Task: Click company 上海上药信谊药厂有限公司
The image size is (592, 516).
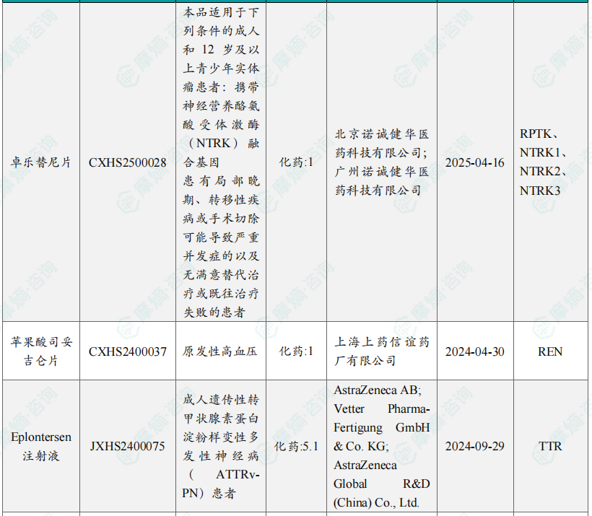Action: coord(382,351)
